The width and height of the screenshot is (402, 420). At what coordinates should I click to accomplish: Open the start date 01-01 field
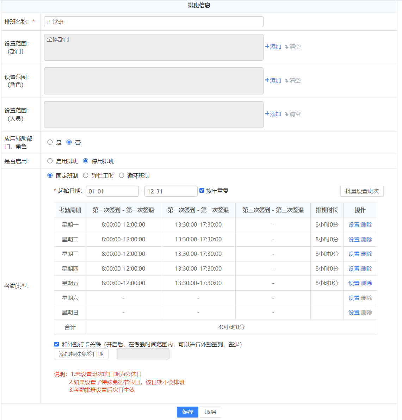click(112, 191)
